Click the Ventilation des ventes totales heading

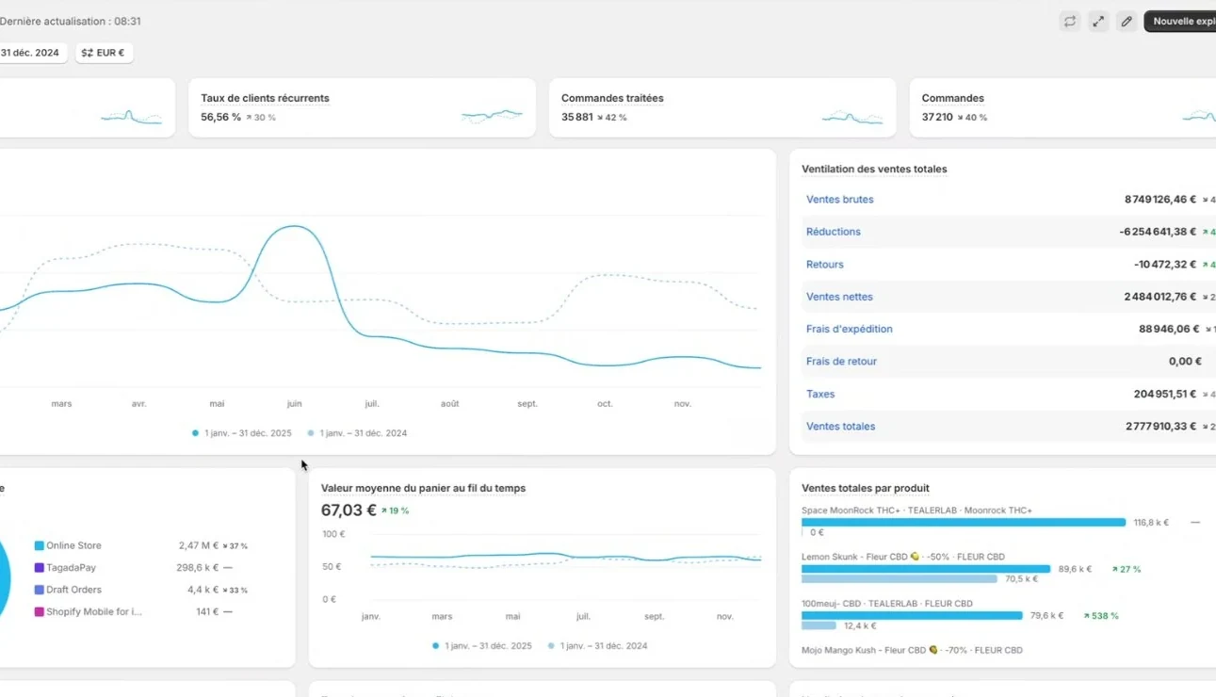coord(874,170)
